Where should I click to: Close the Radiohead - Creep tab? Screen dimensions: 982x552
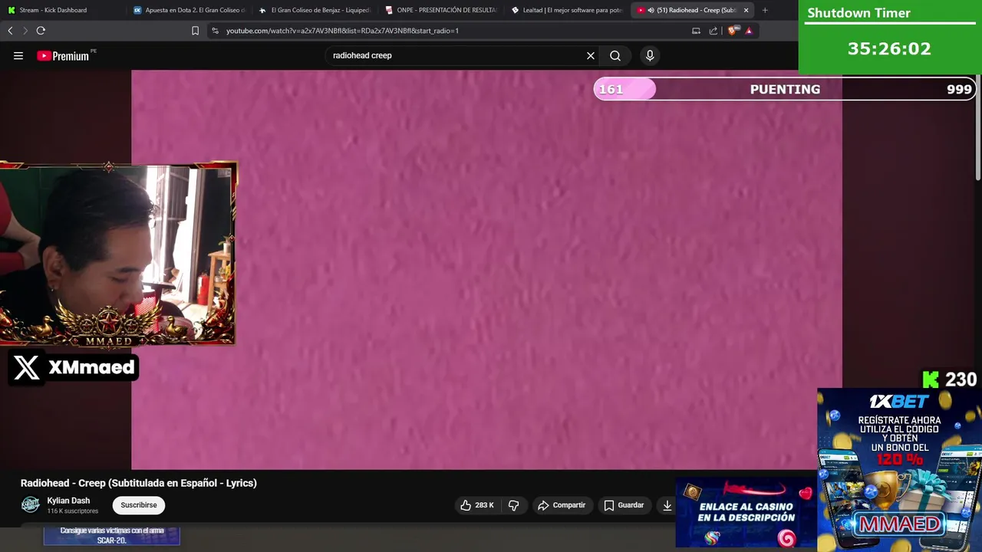(x=746, y=10)
